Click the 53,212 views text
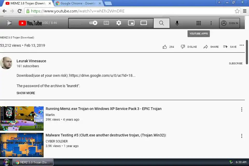The width and height of the screenshot is (249, 166). pyautogui.click(x=10, y=45)
